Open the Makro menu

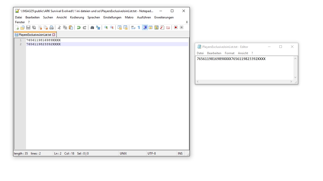click(129, 17)
